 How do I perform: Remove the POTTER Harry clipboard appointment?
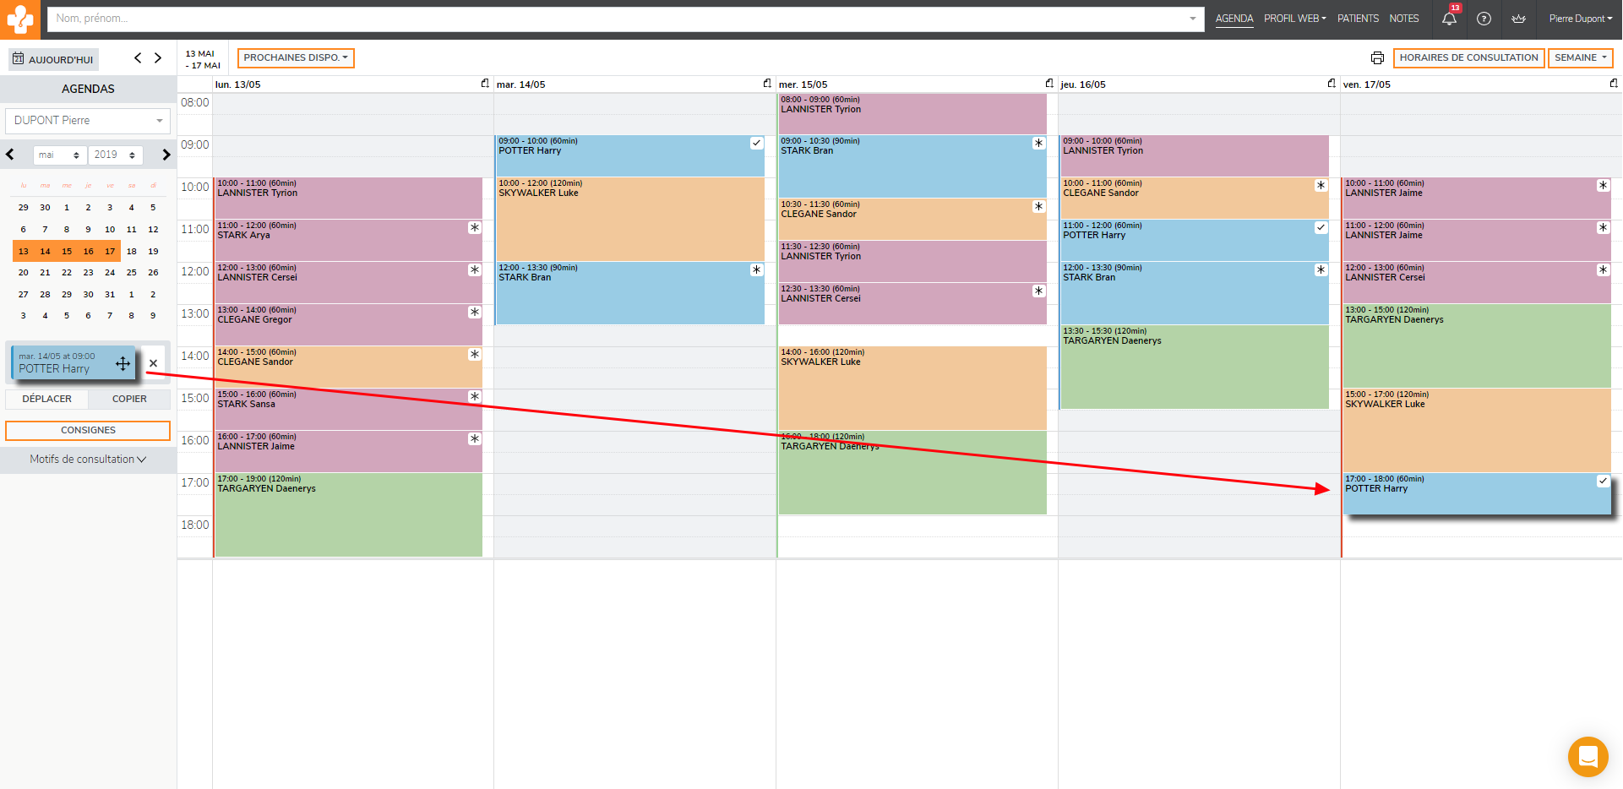coord(153,363)
